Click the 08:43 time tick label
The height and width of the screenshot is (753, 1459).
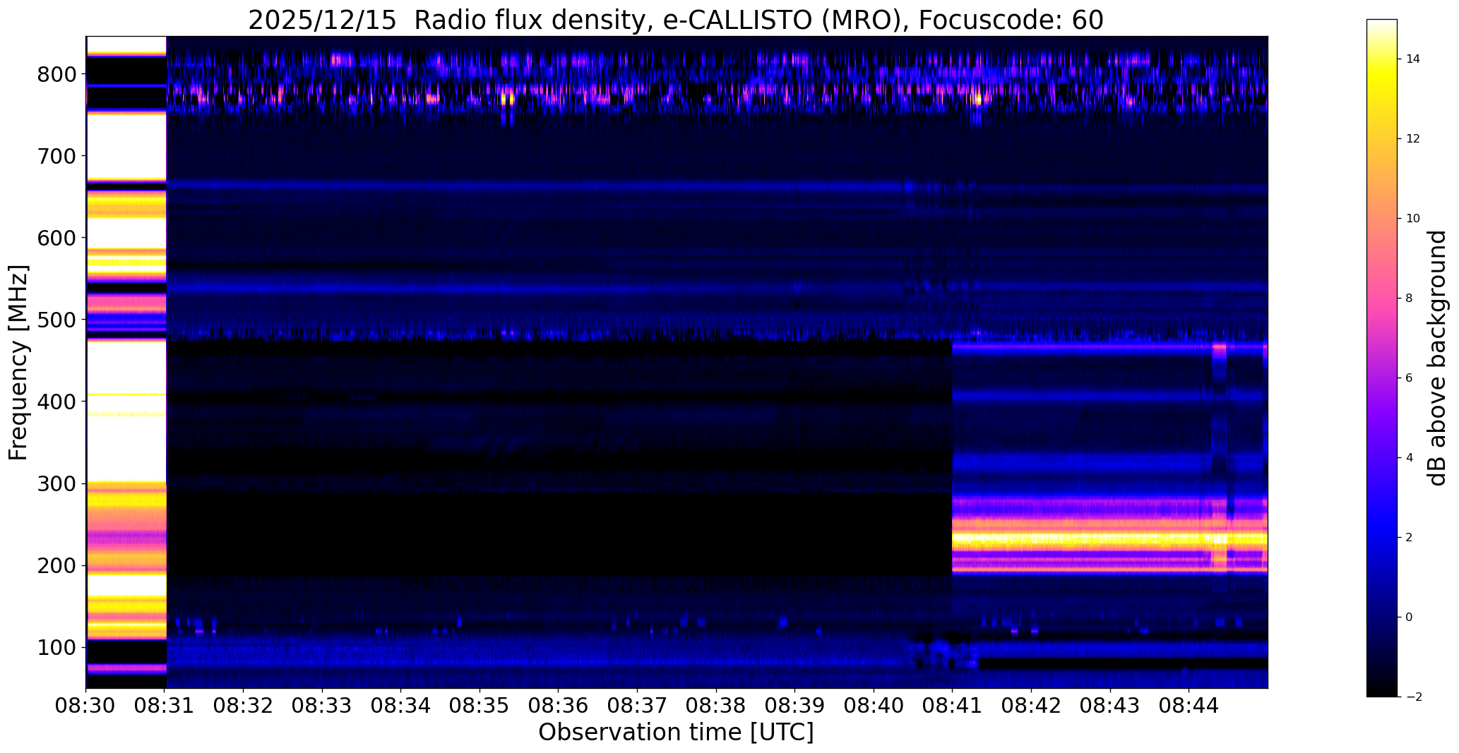pyautogui.click(x=1110, y=705)
